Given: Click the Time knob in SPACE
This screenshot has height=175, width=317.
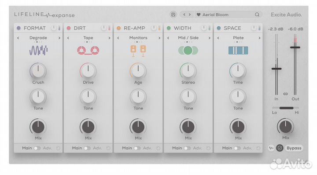Looking at the screenshot, I should click(238, 71).
